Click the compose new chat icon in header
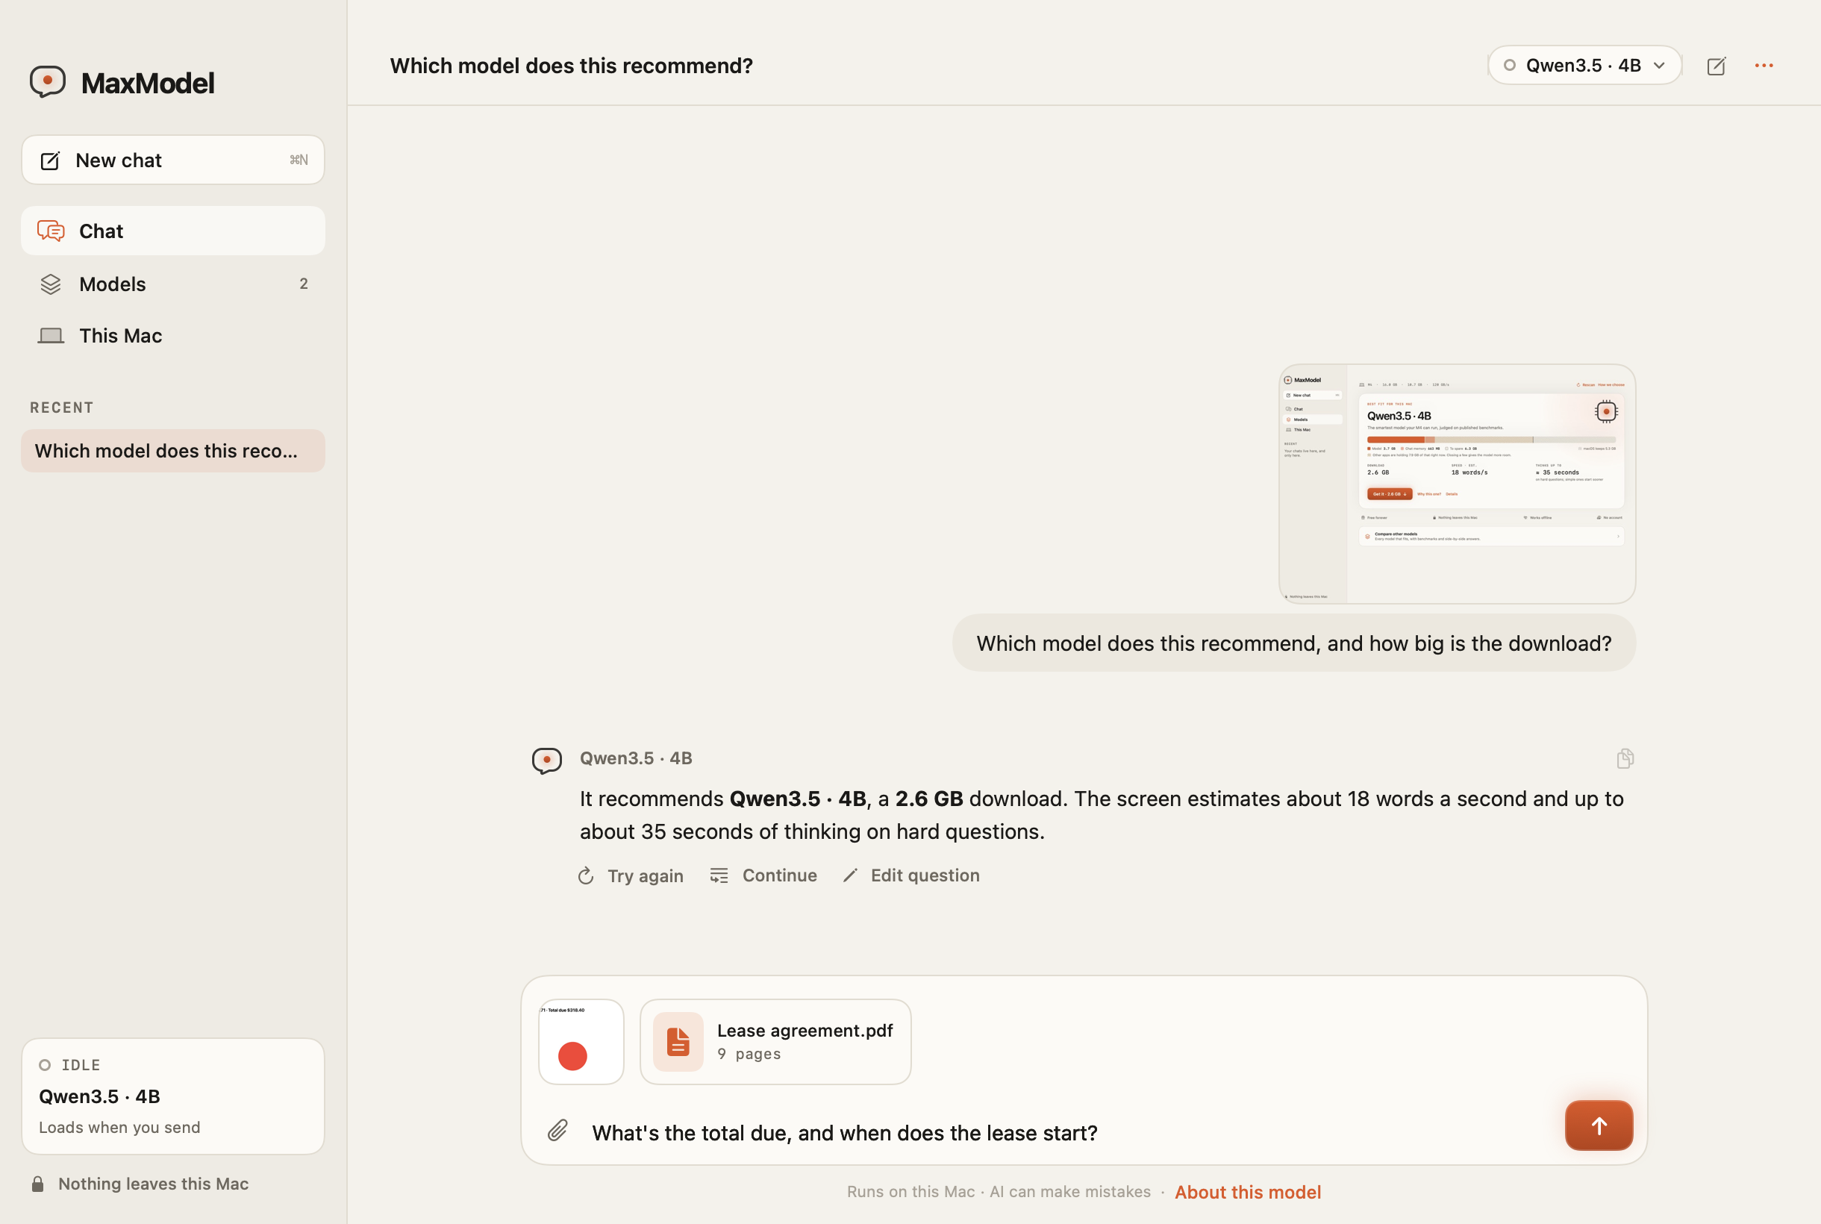 (1716, 66)
